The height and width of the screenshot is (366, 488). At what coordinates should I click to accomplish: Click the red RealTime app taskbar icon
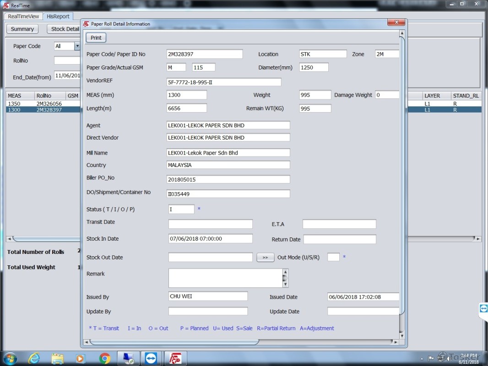click(175, 358)
